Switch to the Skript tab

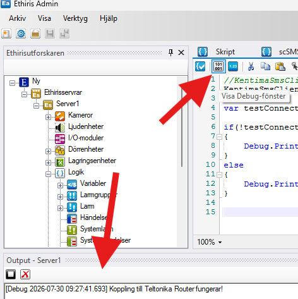[225, 52]
